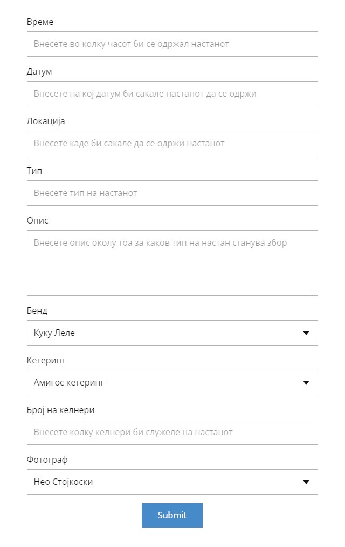Click the Опис textarea resize handle
The width and height of the screenshot is (345, 547).
pos(315,293)
